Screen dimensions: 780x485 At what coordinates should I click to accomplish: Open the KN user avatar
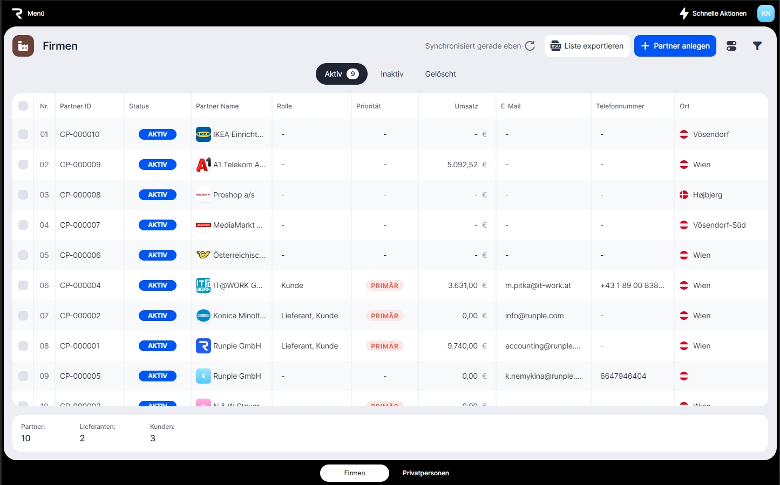(765, 13)
